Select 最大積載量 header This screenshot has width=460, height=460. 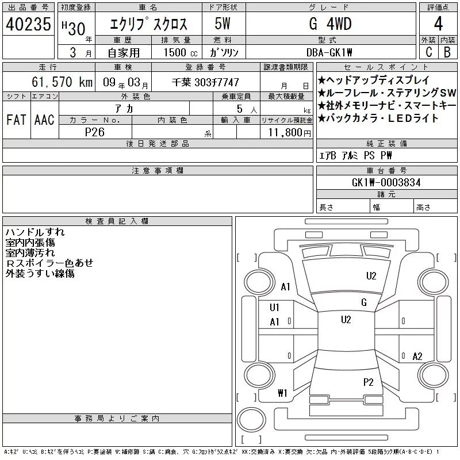pos(286,97)
